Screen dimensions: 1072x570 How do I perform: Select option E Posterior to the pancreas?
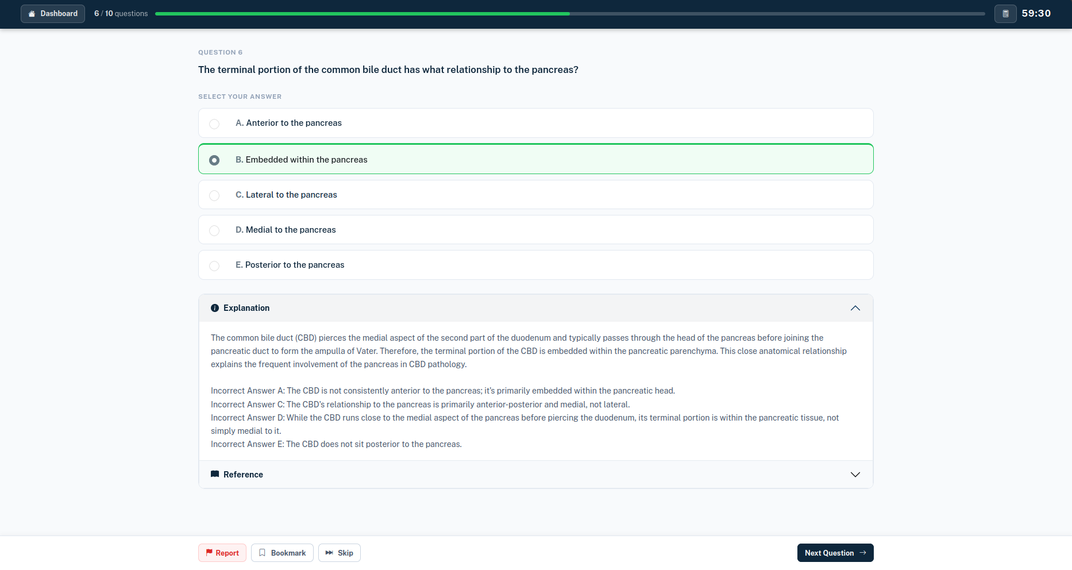(536, 265)
